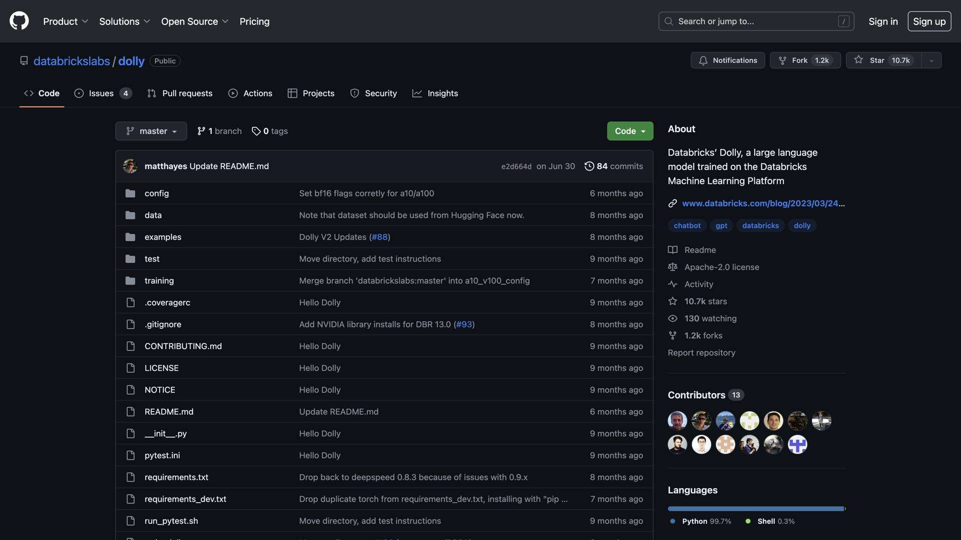
Task: Click the tags label icon
Action: tap(256, 131)
